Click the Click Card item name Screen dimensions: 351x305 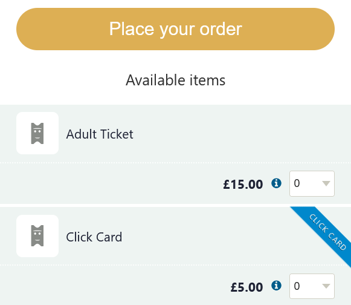pos(94,237)
